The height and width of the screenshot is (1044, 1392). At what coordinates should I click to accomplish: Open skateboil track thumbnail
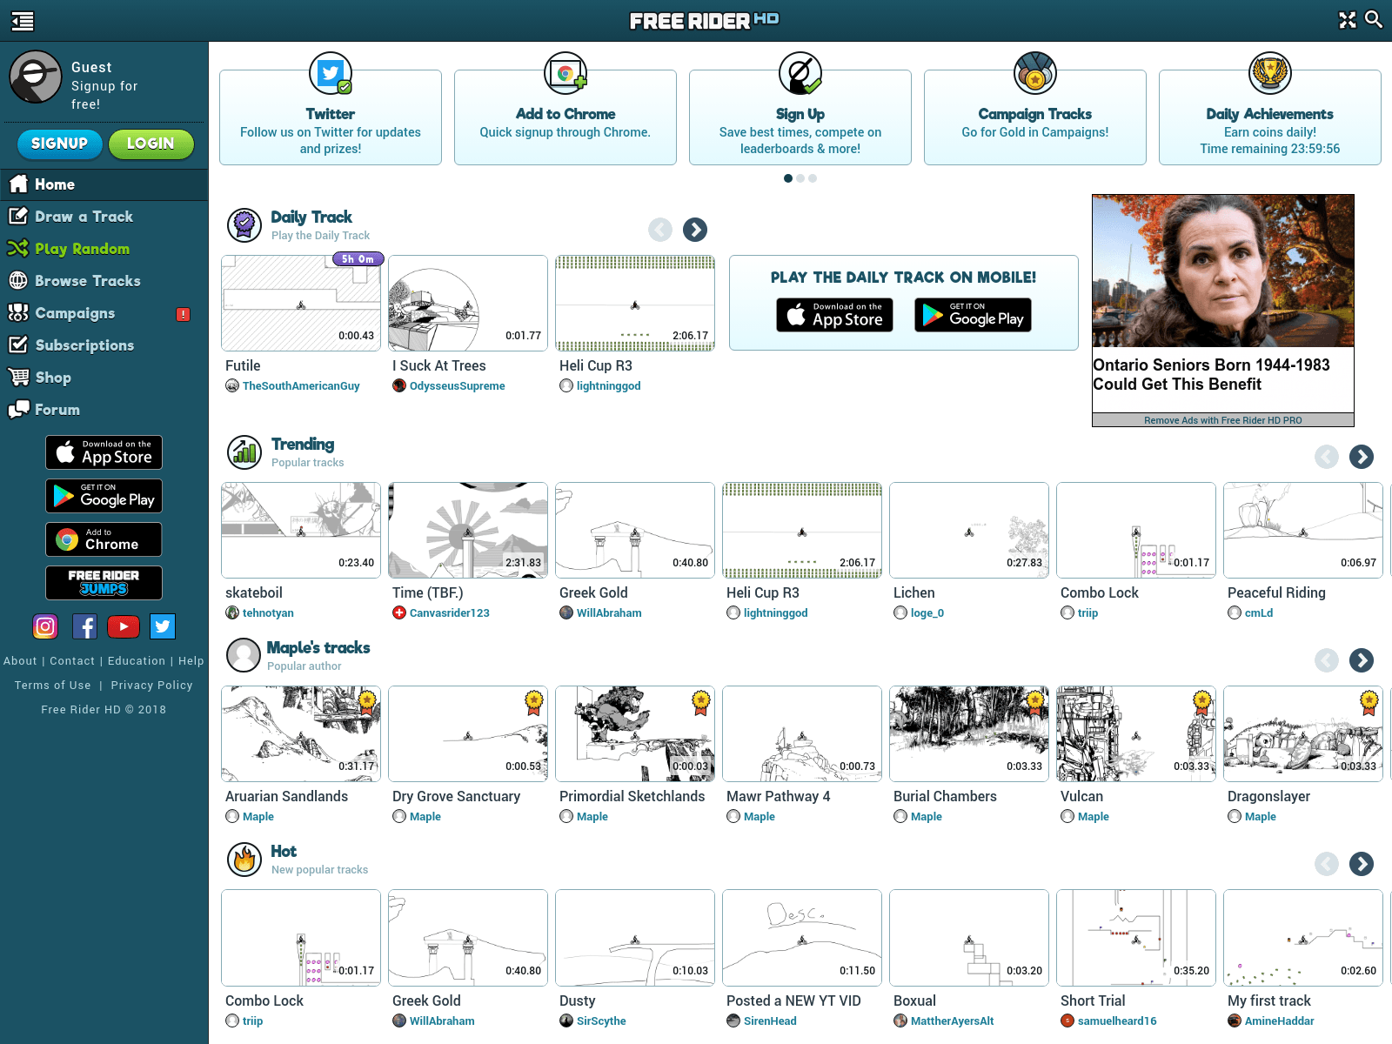click(x=301, y=530)
